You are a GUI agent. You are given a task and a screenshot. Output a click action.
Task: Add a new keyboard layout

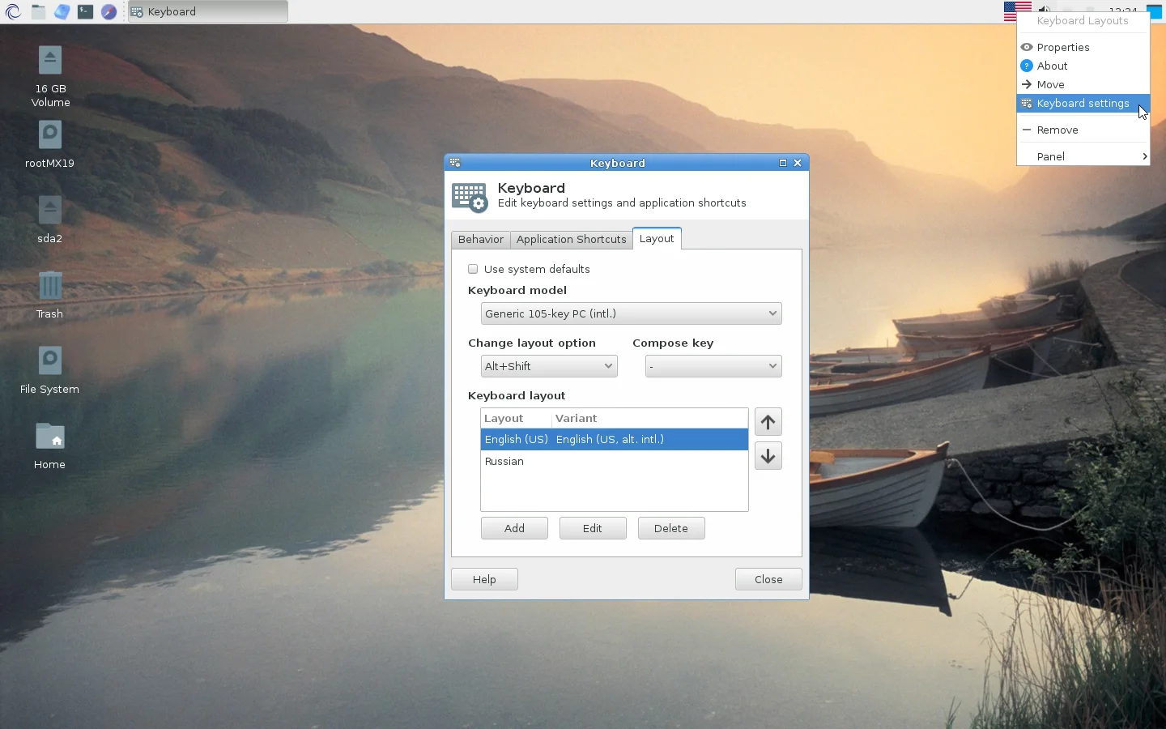[x=514, y=527]
